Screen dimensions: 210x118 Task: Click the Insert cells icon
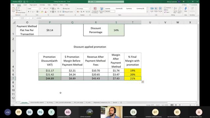pyautogui.click(x=152, y=9)
